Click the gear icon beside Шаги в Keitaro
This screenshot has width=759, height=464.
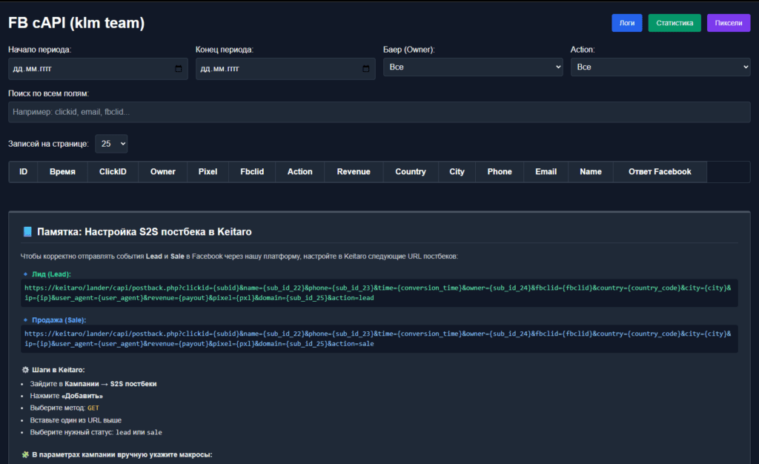pyautogui.click(x=26, y=370)
